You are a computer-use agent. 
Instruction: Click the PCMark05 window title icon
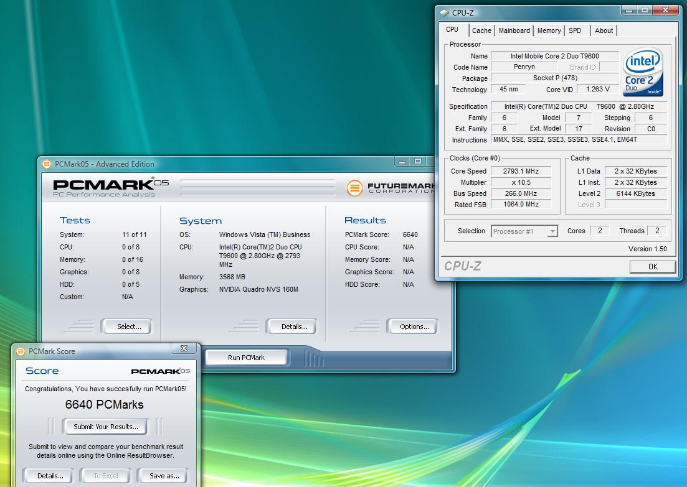(47, 164)
